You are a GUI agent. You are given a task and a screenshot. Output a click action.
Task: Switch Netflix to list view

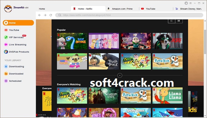[172, 21]
